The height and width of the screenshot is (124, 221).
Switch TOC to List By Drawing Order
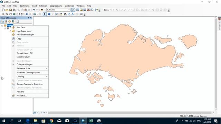click(2, 21)
